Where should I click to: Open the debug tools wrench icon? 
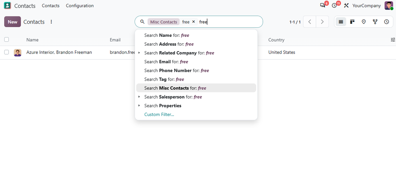point(346,6)
